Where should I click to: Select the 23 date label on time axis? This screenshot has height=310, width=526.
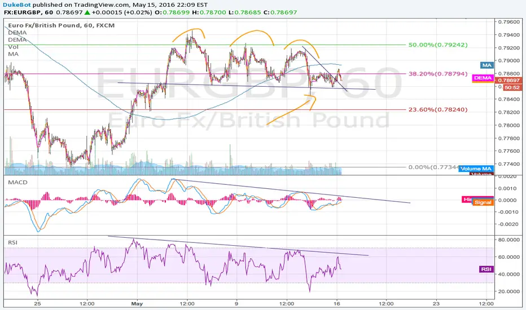(x=436, y=304)
